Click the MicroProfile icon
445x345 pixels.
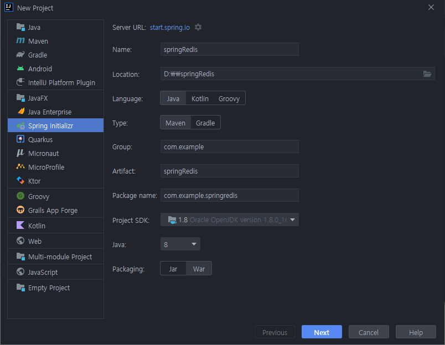point(20,166)
